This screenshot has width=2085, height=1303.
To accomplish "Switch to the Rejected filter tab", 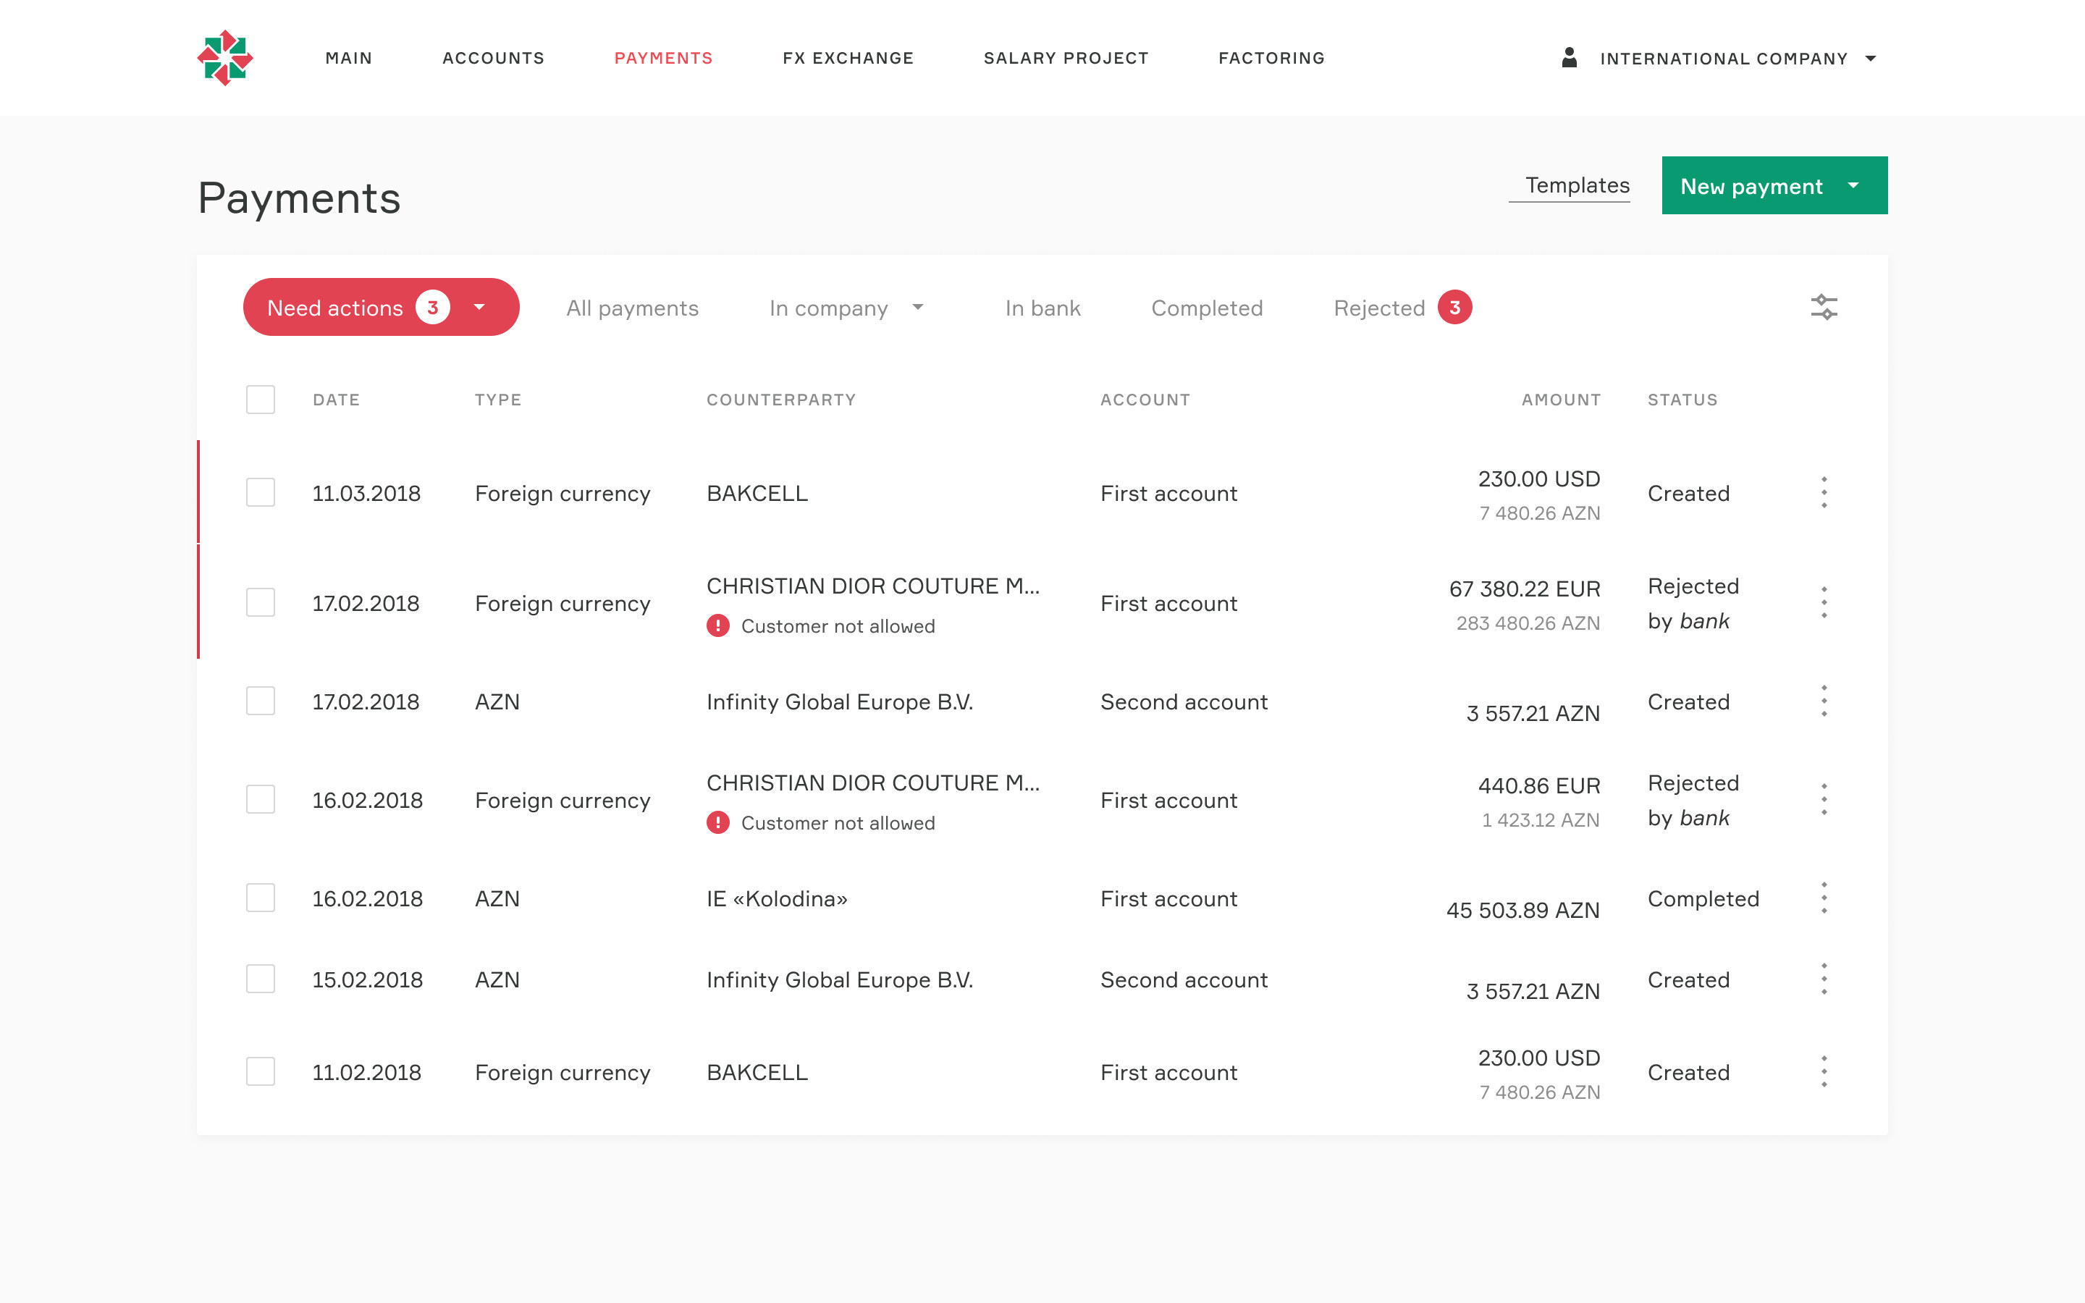I will tap(1379, 308).
